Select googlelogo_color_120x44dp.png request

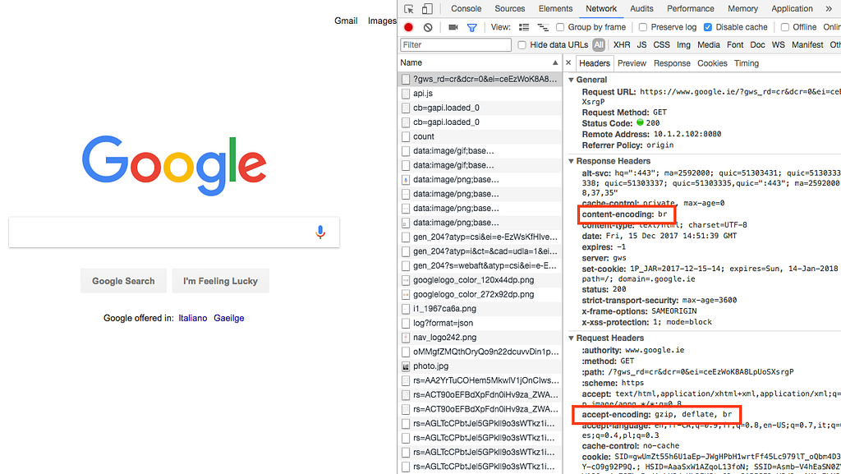click(480, 280)
